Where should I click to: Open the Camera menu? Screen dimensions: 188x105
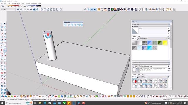point(14,3)
